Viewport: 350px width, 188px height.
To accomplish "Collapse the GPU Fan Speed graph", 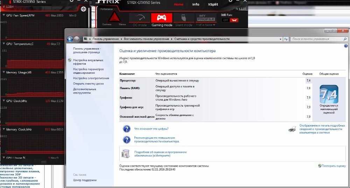I will click(4, 15).
